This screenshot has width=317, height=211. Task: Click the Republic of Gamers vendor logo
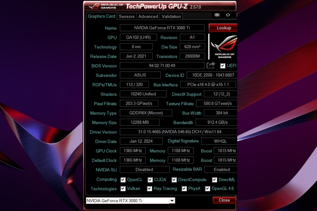click(223, 47)
